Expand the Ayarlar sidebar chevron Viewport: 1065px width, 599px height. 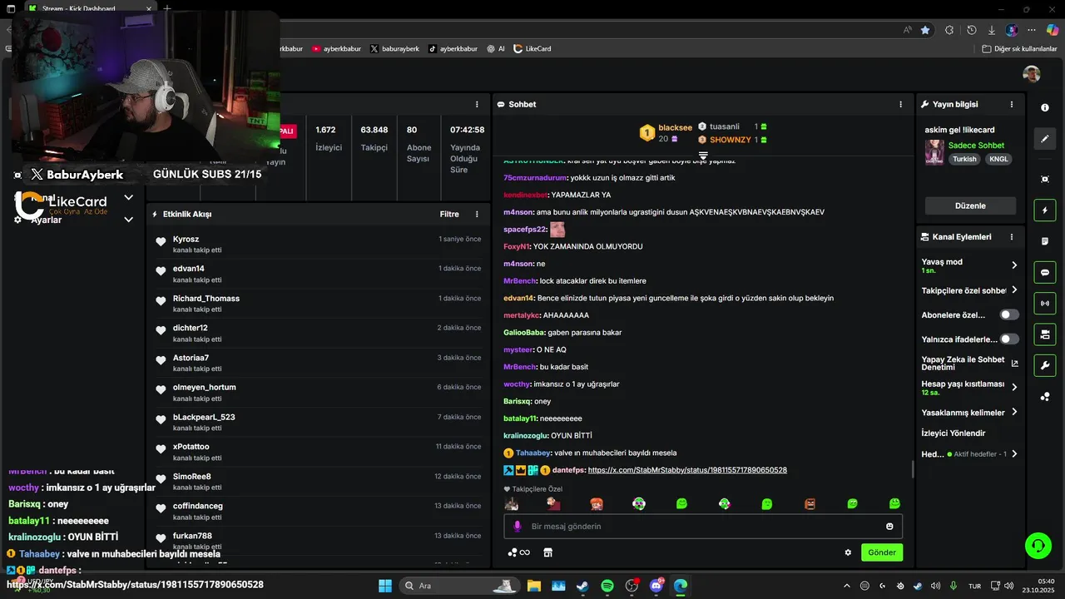coord(128,220)
